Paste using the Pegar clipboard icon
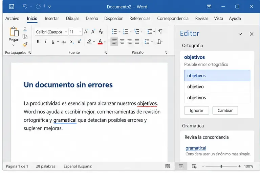This screenshot has height=173, width=260. pos(14,31)
